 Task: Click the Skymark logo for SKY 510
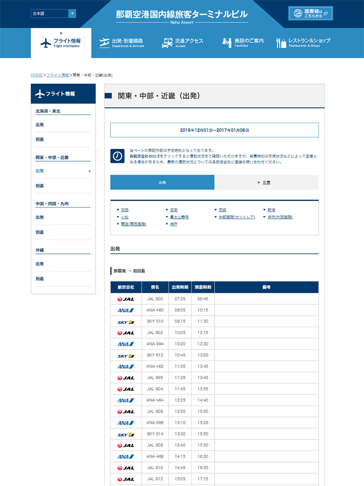pos(126,322)
